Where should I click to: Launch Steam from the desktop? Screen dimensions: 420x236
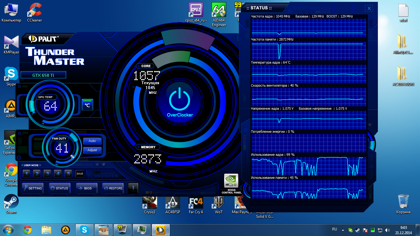11,204
